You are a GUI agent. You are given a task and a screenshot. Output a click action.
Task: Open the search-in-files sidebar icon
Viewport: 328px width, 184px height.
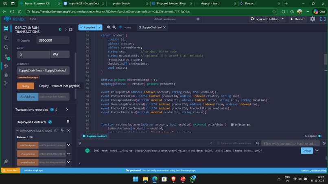[x=6, y=48]
